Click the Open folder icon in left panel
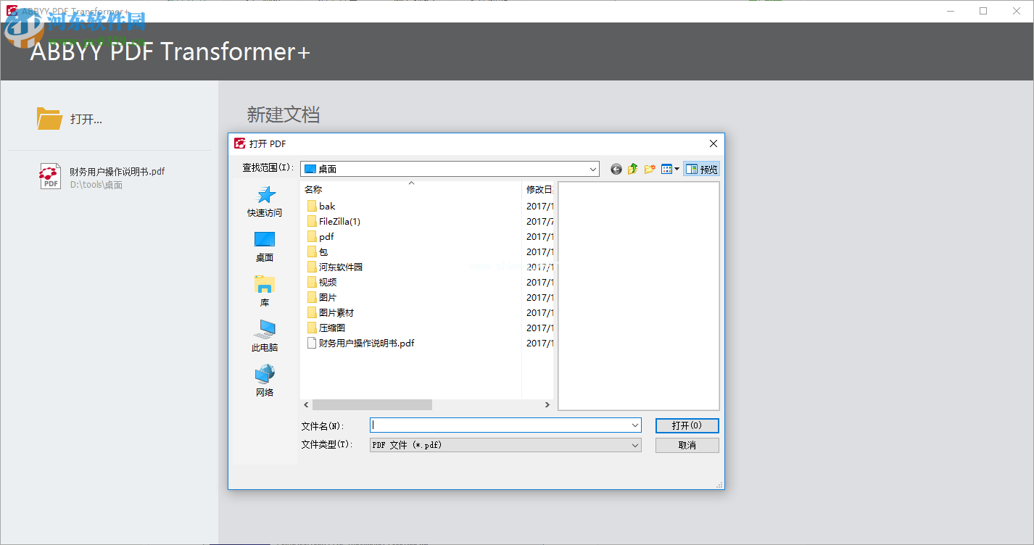 point(49,119)
